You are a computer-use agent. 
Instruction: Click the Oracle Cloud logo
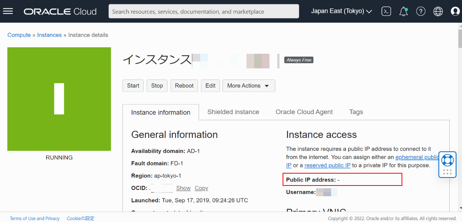click(60, 12)
